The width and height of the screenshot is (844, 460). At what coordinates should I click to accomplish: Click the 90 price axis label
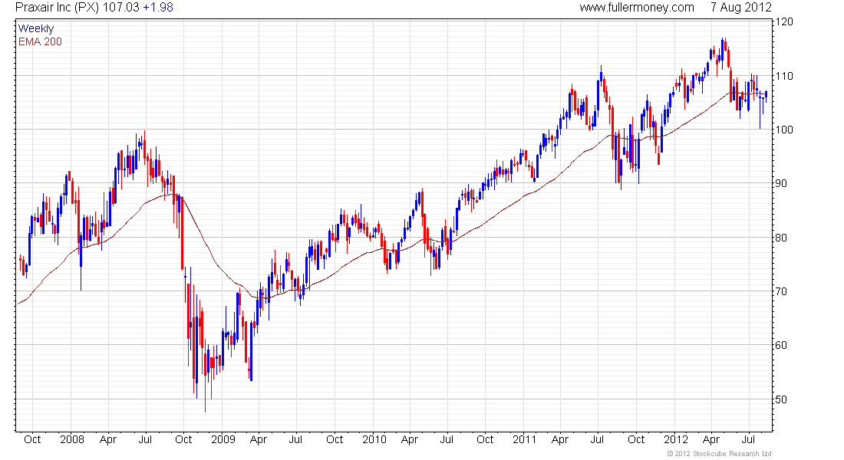click(x=782, y=183)
